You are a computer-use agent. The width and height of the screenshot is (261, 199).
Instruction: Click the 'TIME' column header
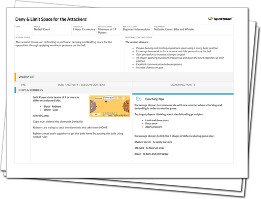tap(22, 85)
